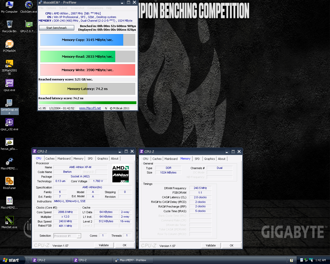Image resolution: width=330 pixels, height=264 pixels.
Task: Switch to Graphics tab in Processor CPU-Z window
Action: [103, 159]
